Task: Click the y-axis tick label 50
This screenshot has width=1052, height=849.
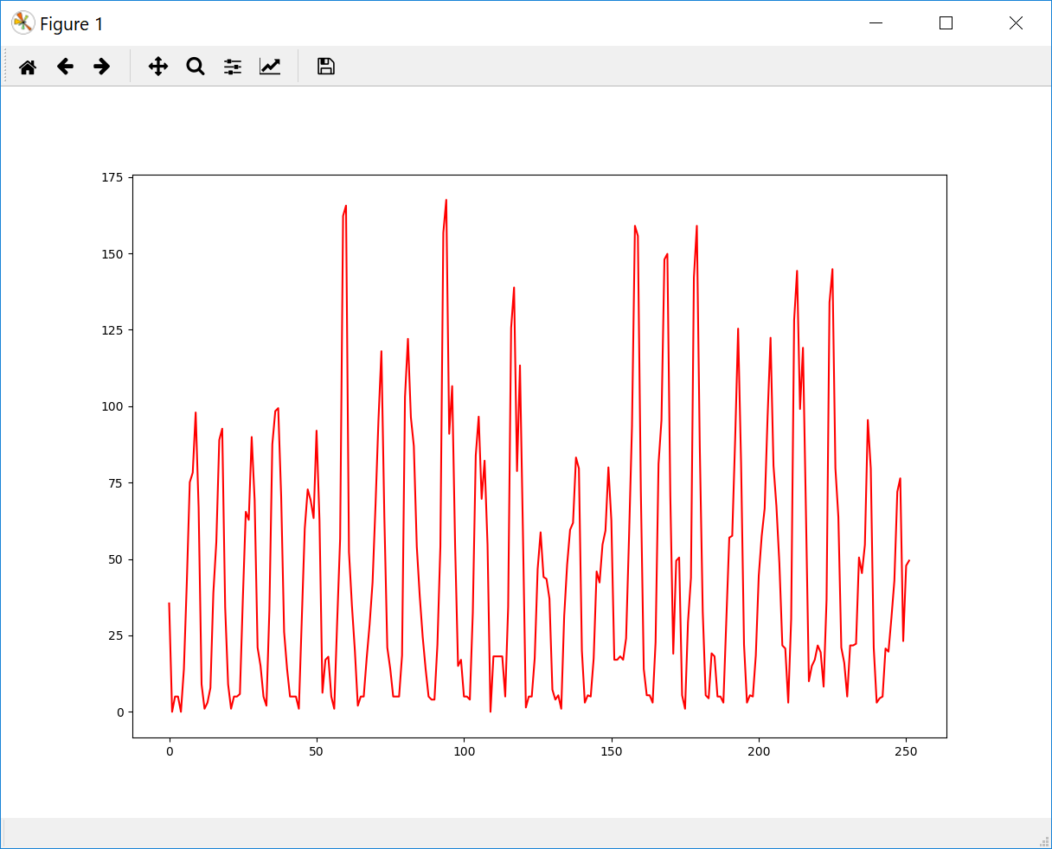Action: point(115,559)
